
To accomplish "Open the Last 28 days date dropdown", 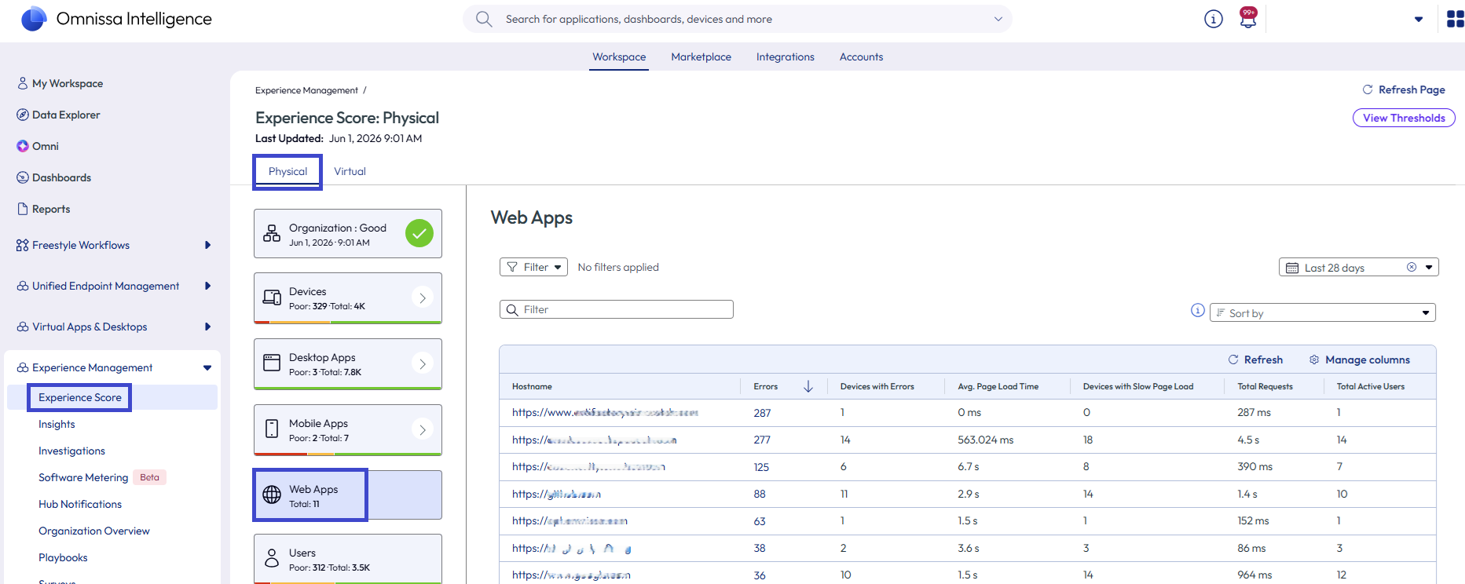I will pos(1429,268).
